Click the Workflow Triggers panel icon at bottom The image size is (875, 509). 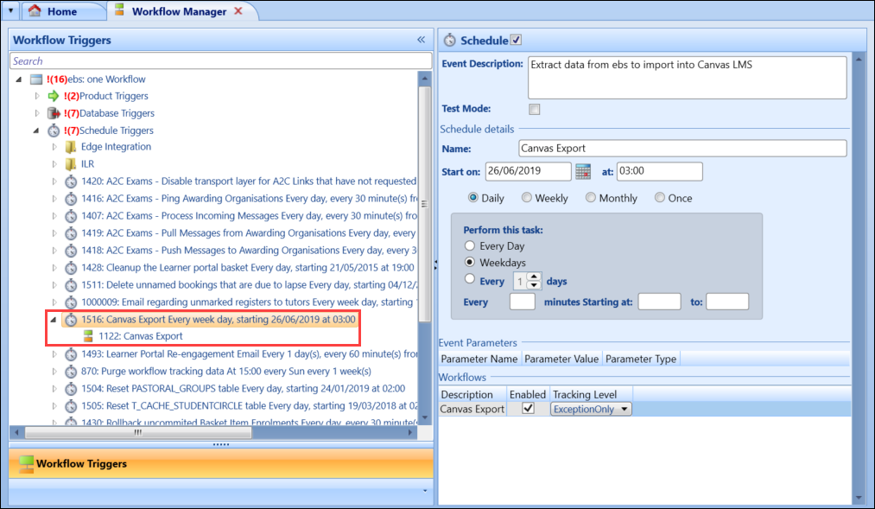click(x=24, y=464)
